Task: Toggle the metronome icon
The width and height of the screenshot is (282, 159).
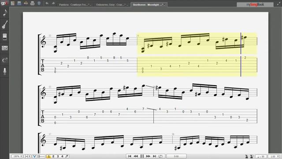Action: [247, 156]
